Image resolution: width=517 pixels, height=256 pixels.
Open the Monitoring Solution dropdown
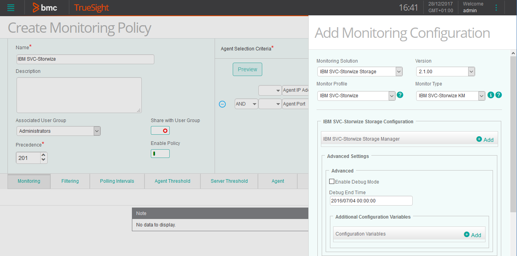(x=399, y=71)
